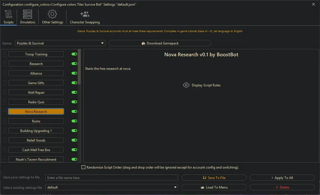320x195 pixels.
Task: Click the file name input field
Action: pyautogui.click(x=112, y=178)
